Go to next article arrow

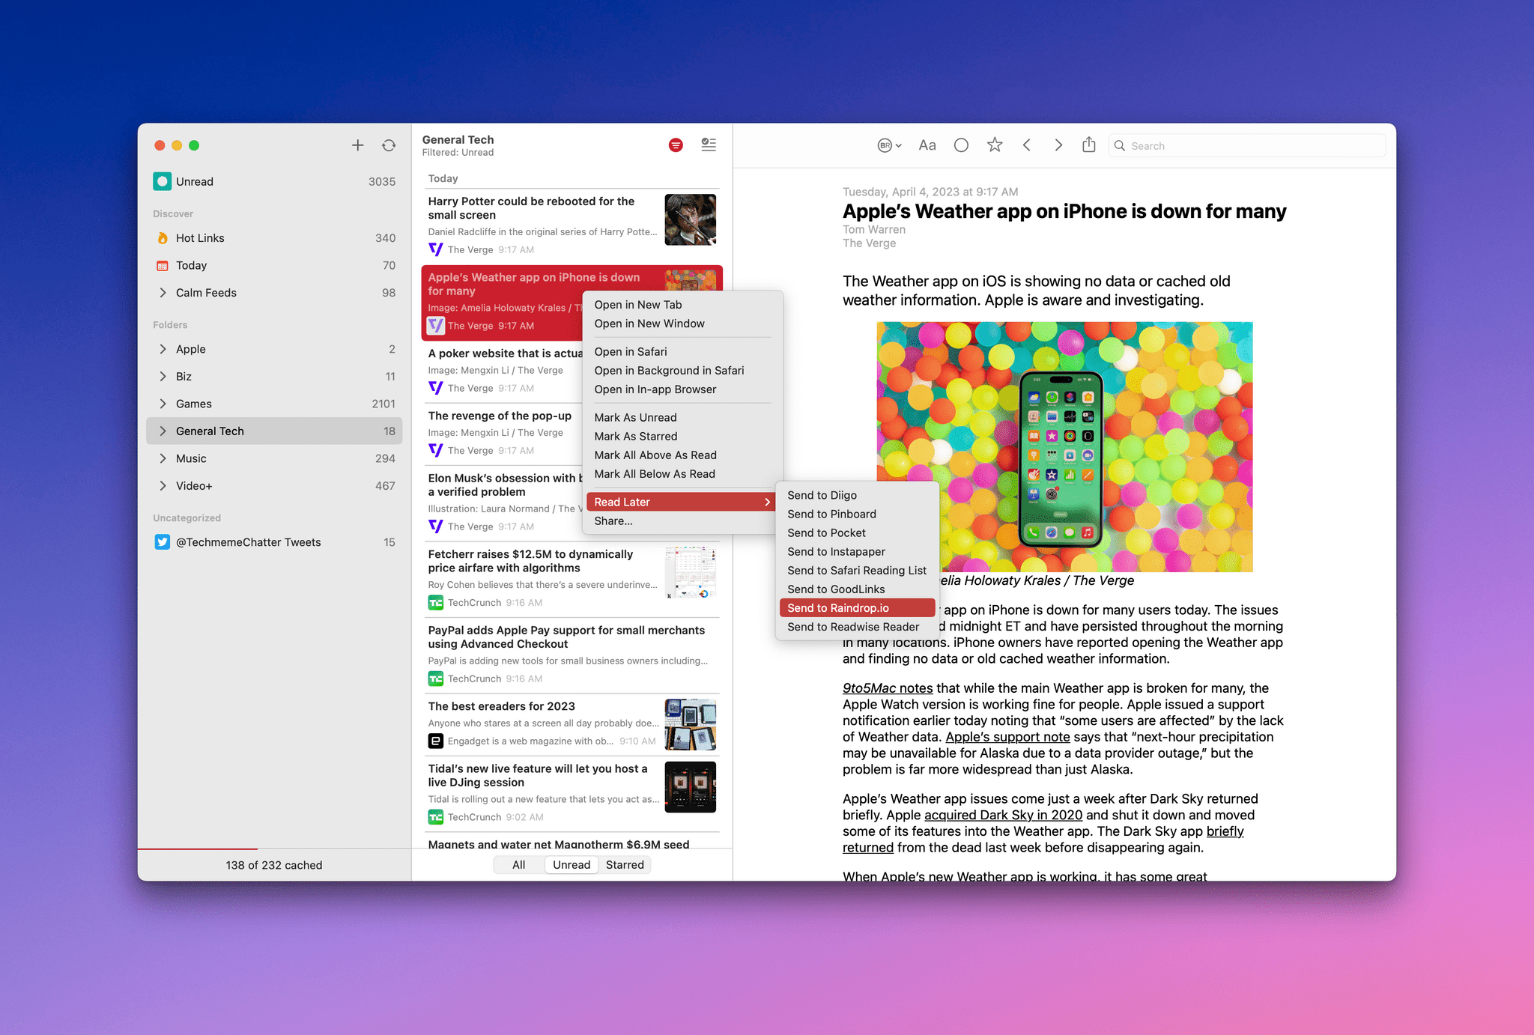coord(1058,145)
